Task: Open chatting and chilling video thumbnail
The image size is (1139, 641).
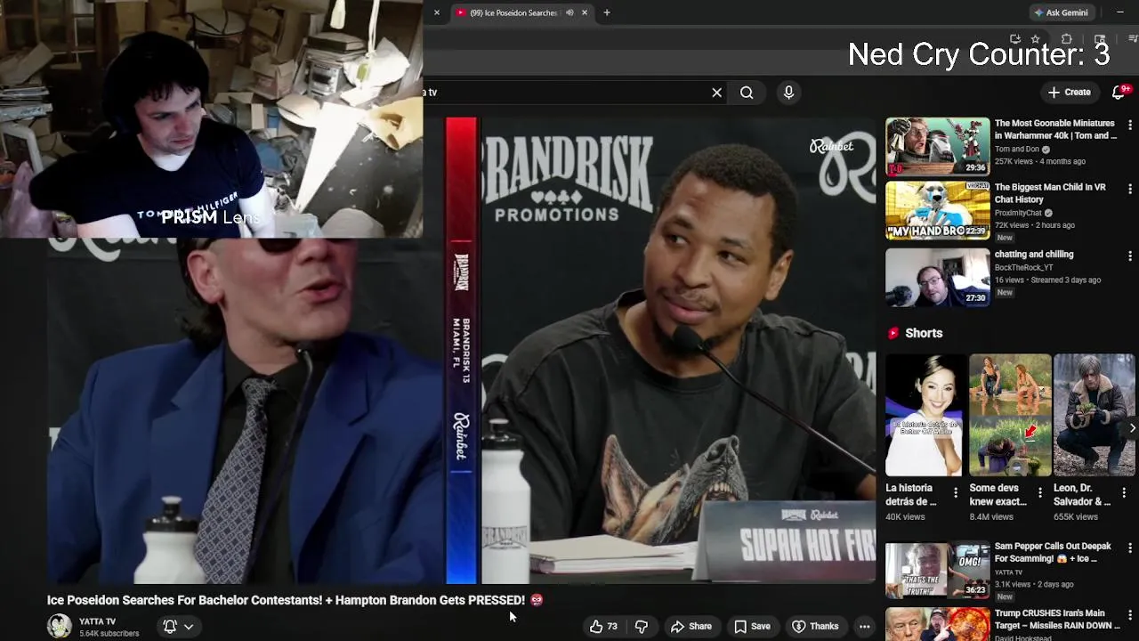Action: pos(937,277)
